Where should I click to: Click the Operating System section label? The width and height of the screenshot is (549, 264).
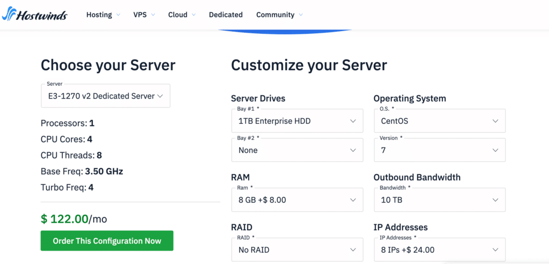pyautogui.click(x=410, y=99)
